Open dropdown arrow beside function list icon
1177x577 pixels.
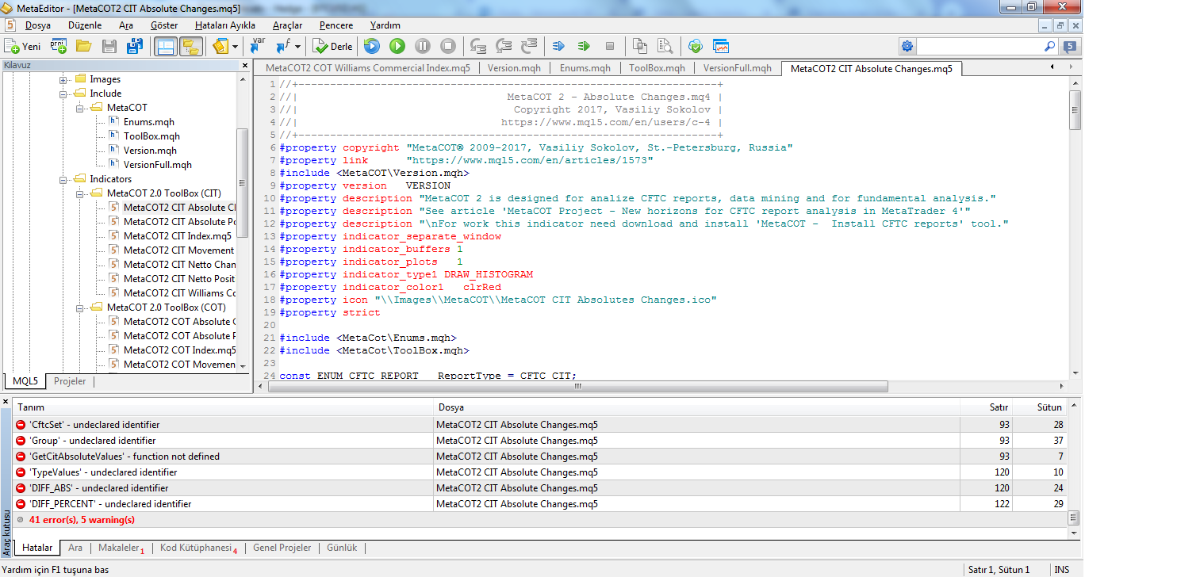click(299, 47)
